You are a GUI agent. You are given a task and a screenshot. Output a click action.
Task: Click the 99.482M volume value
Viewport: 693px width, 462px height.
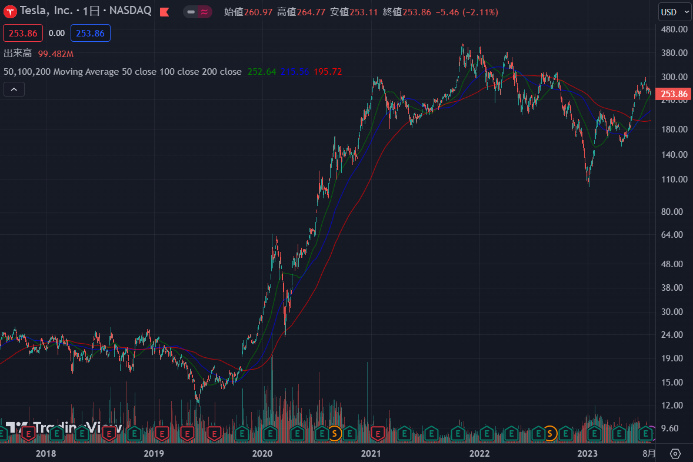(x=56, y=54)
